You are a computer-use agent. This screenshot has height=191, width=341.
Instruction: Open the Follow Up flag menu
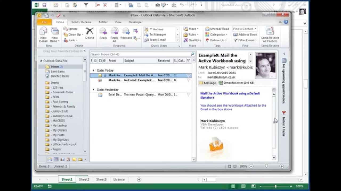click(x=216, y=40)
